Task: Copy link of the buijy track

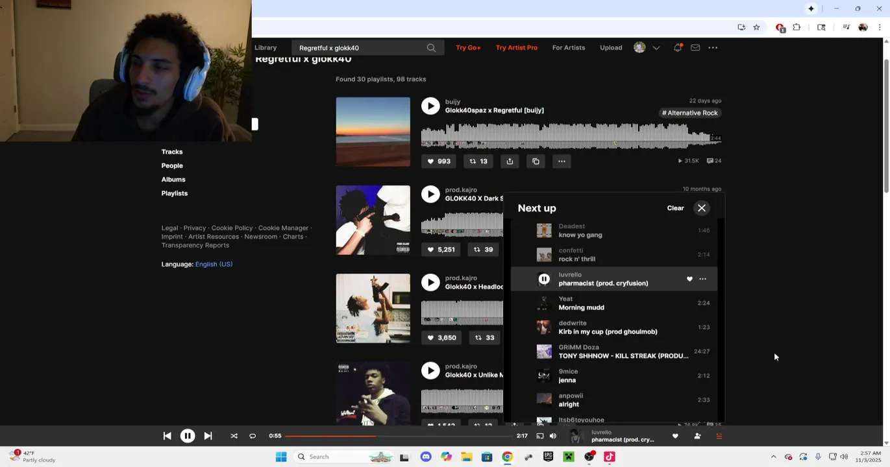Action: pos(536,162)
